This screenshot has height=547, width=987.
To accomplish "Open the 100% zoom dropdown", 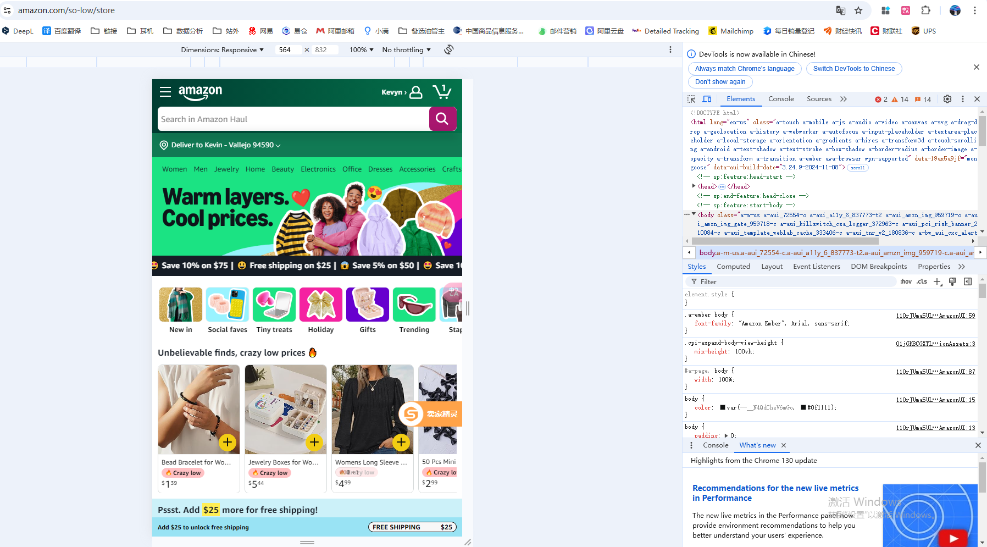I will (x=362, y=49).
